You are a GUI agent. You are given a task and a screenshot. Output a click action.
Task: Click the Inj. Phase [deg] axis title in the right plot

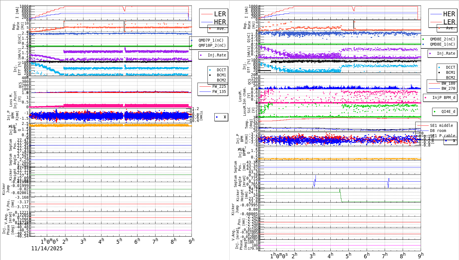pyautogui.click(x=241, y=245)
